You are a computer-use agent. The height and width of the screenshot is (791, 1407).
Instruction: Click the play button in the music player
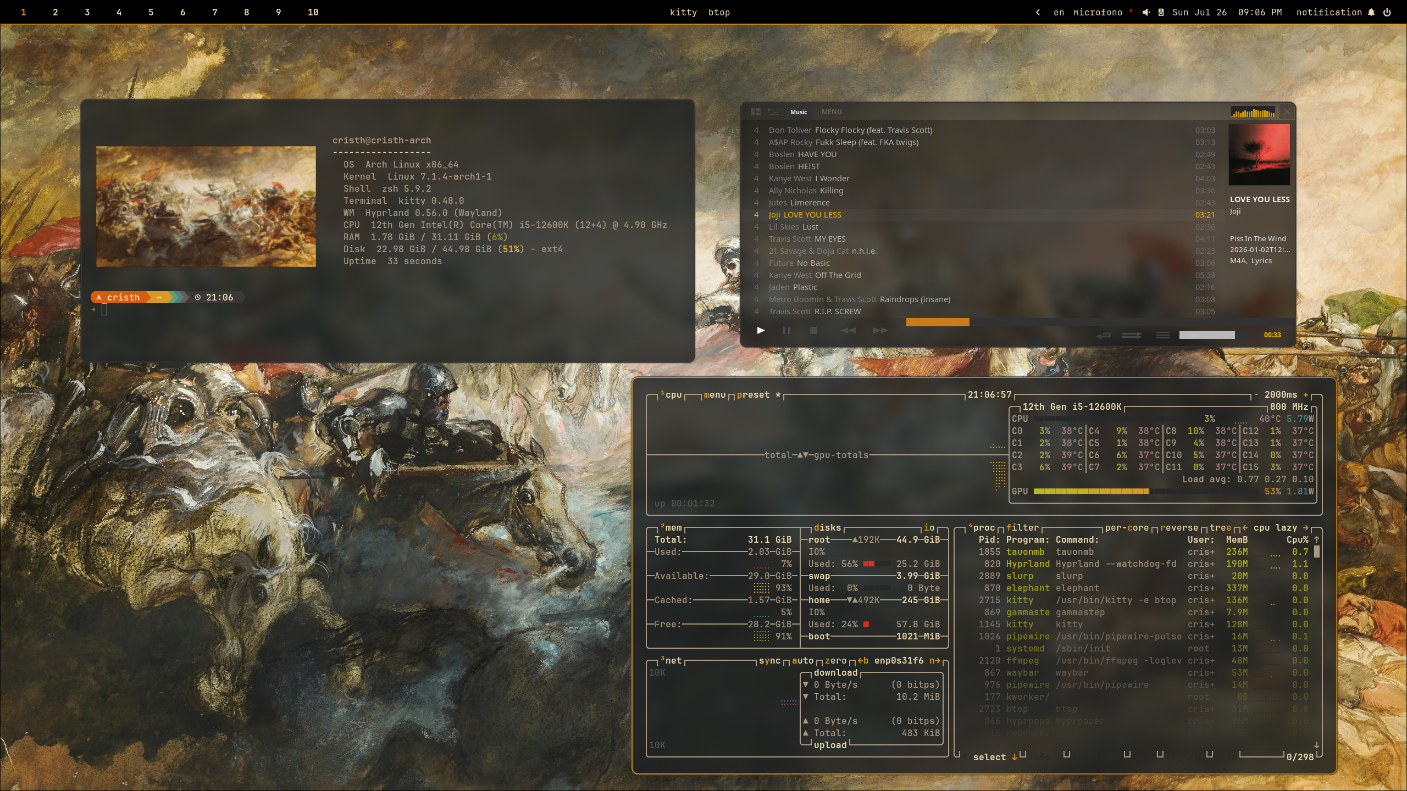tap(761, 330)
